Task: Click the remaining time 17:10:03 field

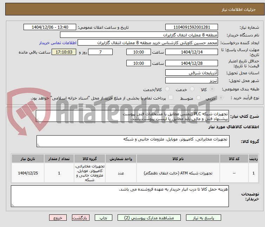Action: (64, 52)
